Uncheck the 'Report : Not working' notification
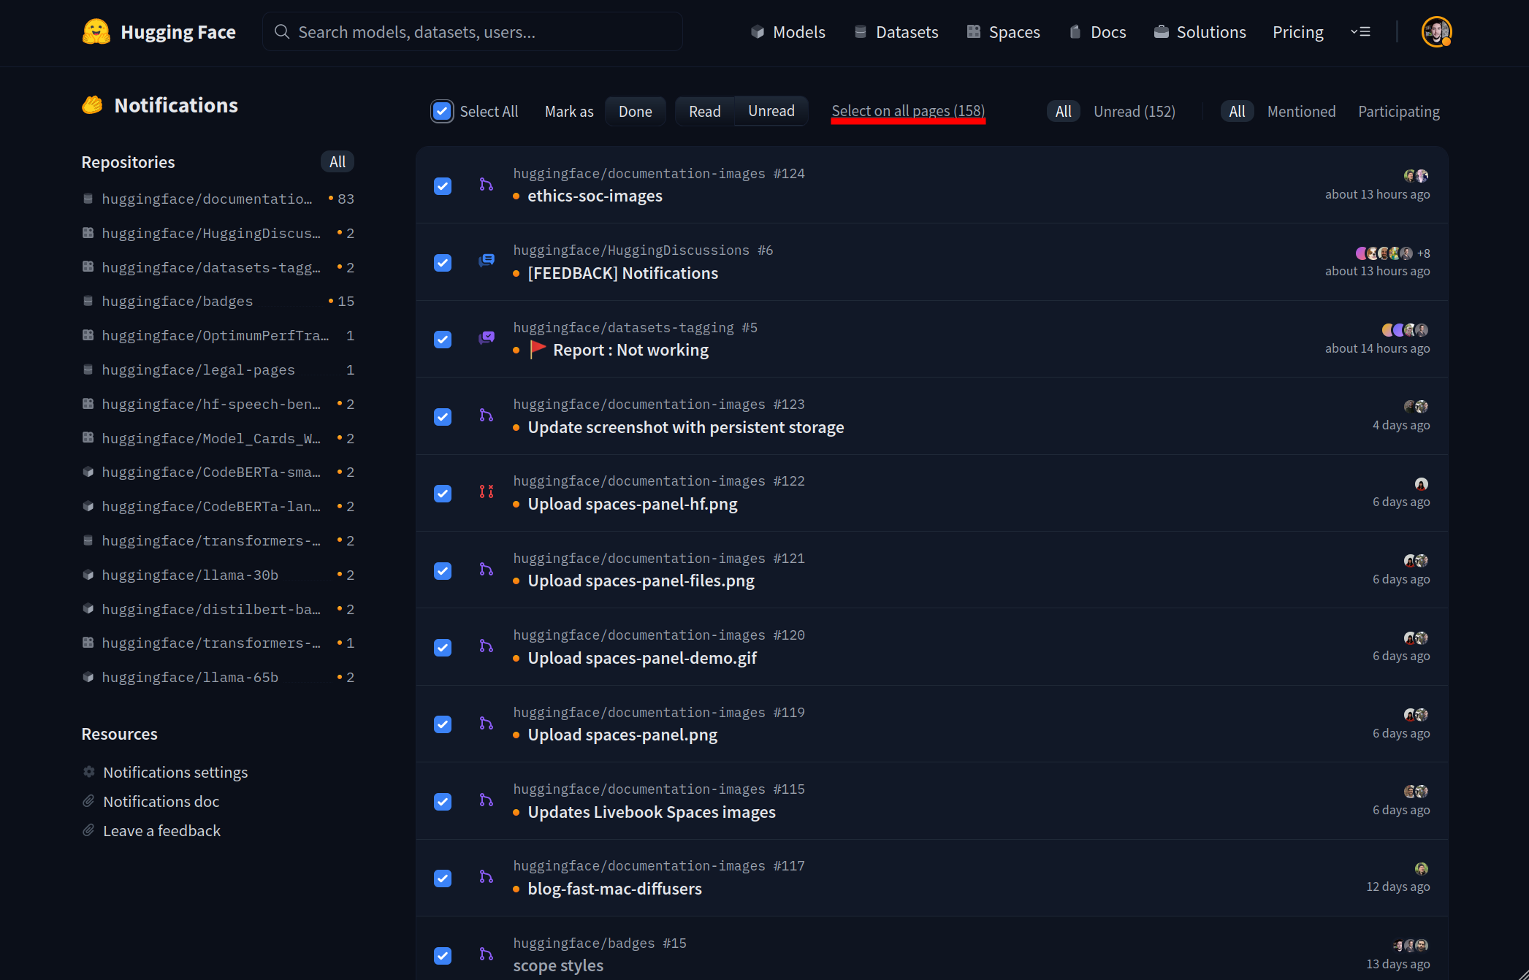Viewport: 1529px width, 980px height. (x=443, y=340)
